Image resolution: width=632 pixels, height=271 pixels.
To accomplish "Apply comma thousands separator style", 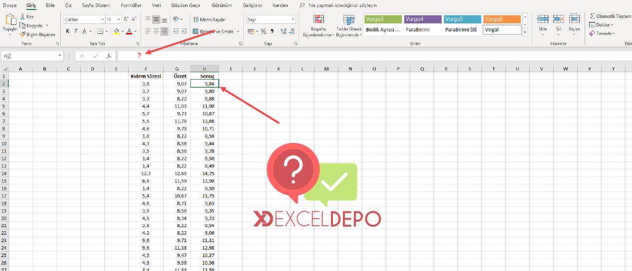I will (272, 31).
